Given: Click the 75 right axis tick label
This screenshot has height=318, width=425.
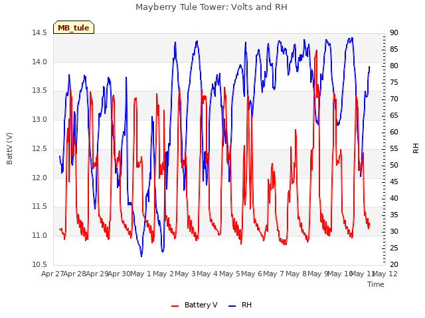Looking at the screenshot, I should pos(394,82).
